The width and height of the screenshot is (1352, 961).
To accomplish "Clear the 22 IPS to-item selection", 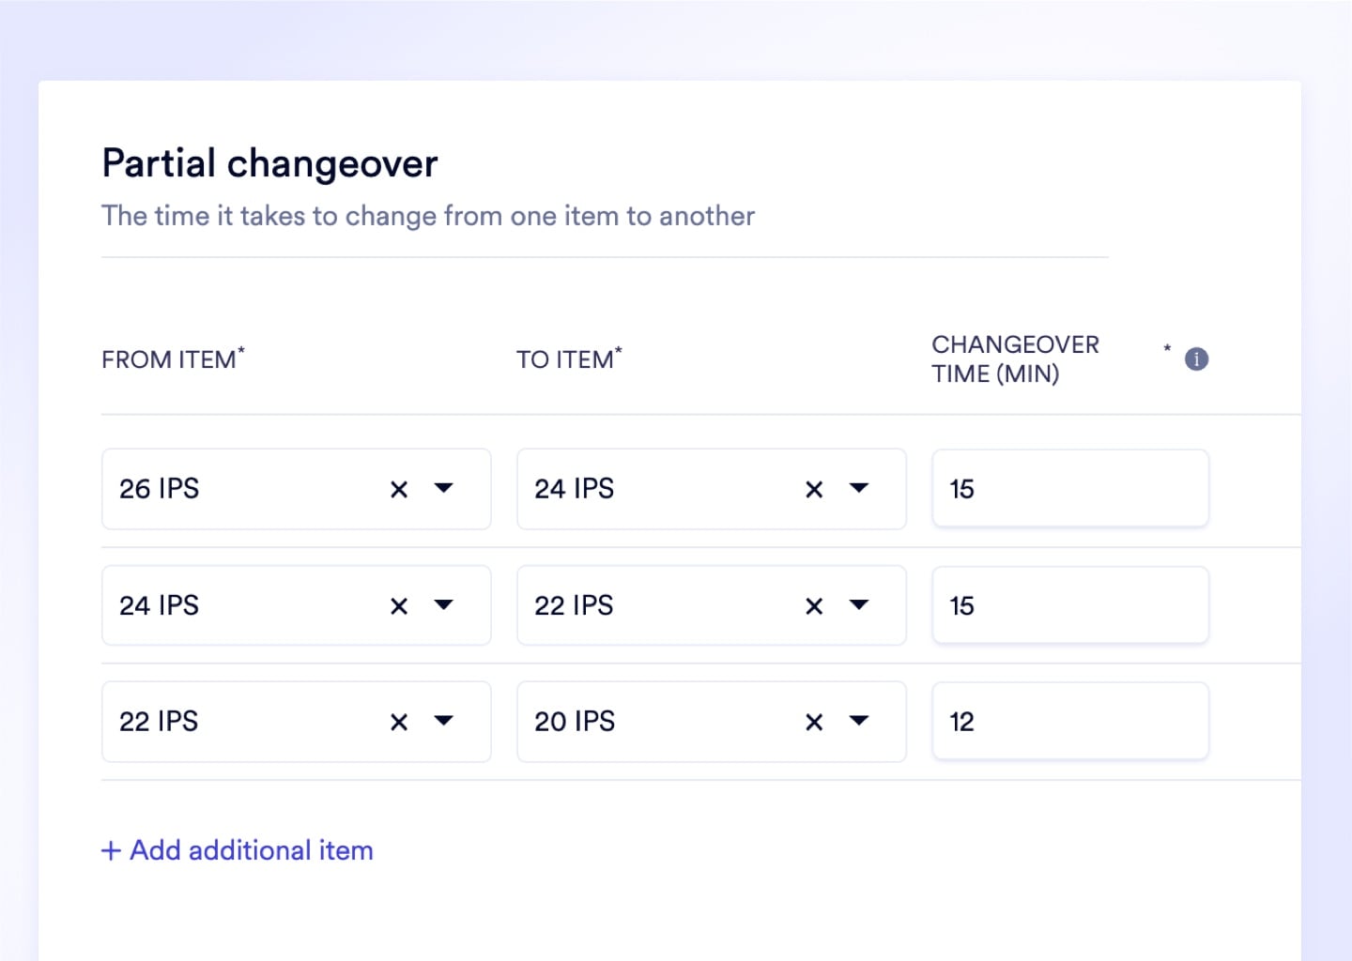I will [x=814, y=606].
